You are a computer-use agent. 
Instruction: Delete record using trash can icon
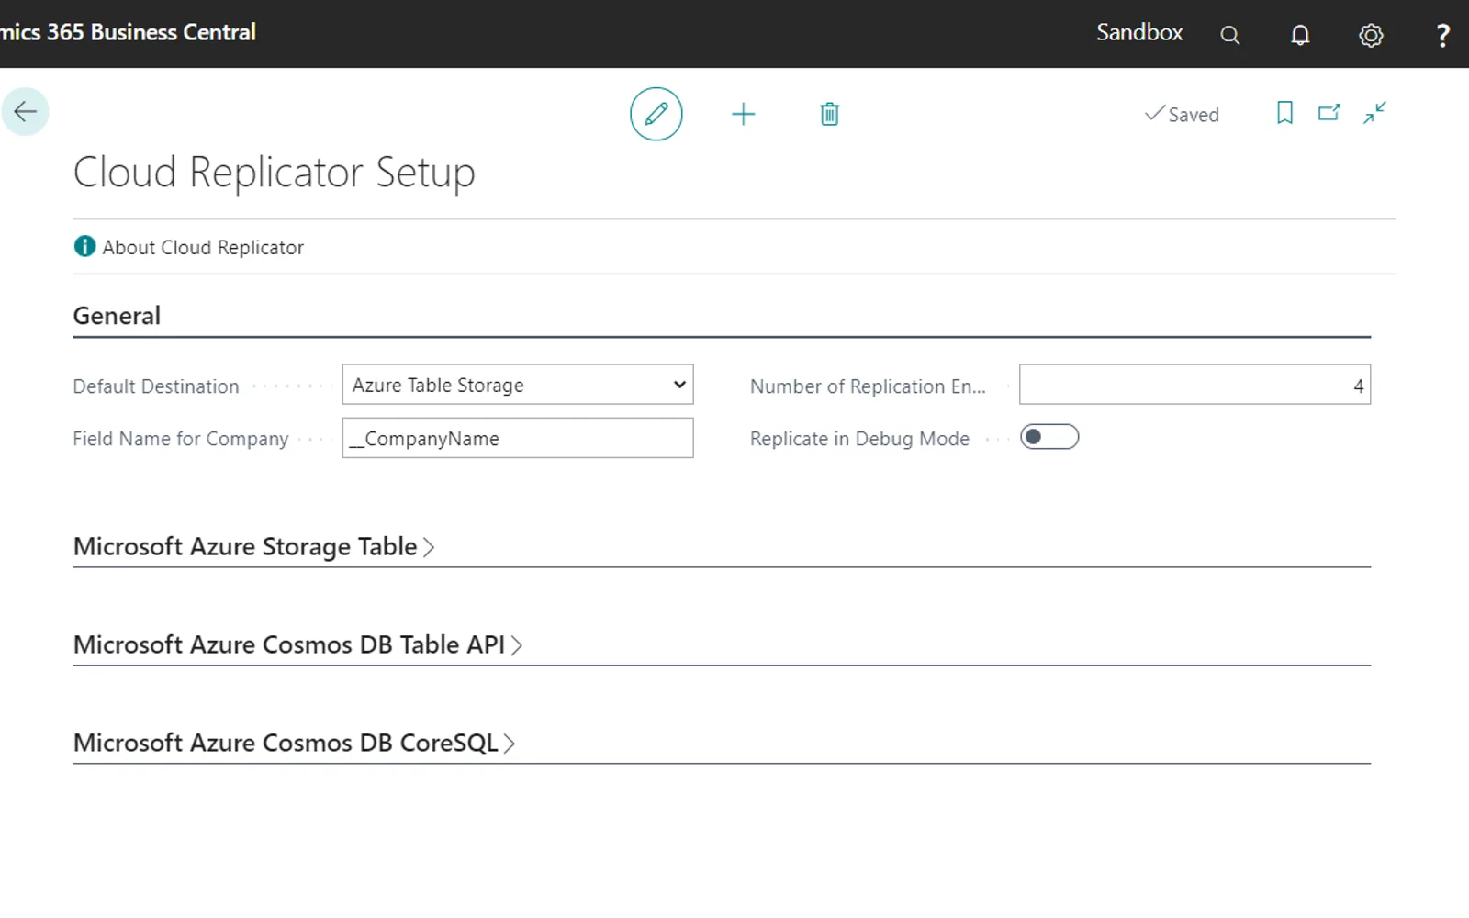click(x=829, y=114)
